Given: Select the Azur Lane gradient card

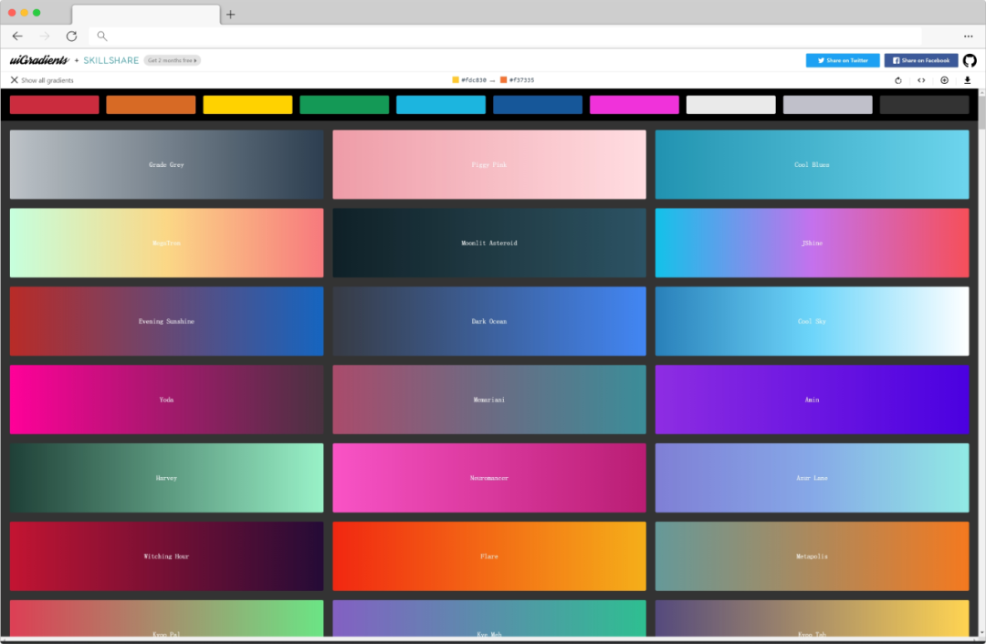Looking at the screenshot, I should 812,478.
